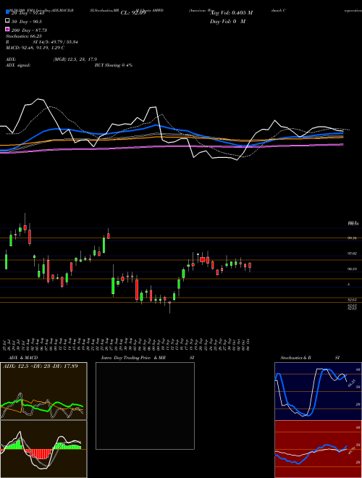Click the 99.16 price axis label

pos(353,238)
